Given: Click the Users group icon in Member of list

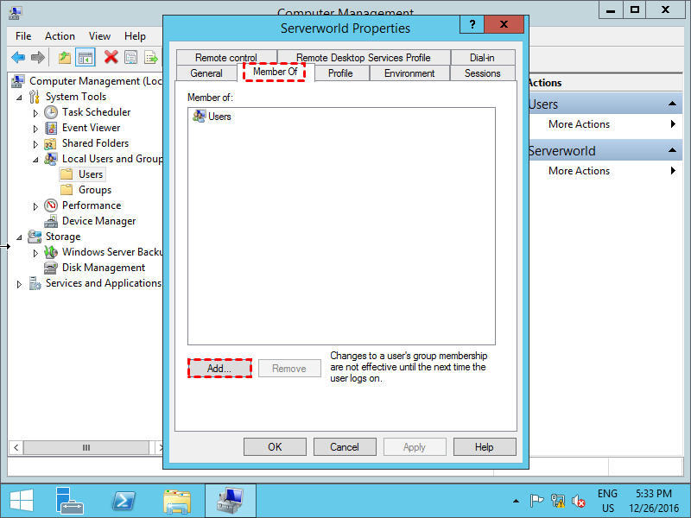Looking at the screenshot, I should click(x=200, y=117).
